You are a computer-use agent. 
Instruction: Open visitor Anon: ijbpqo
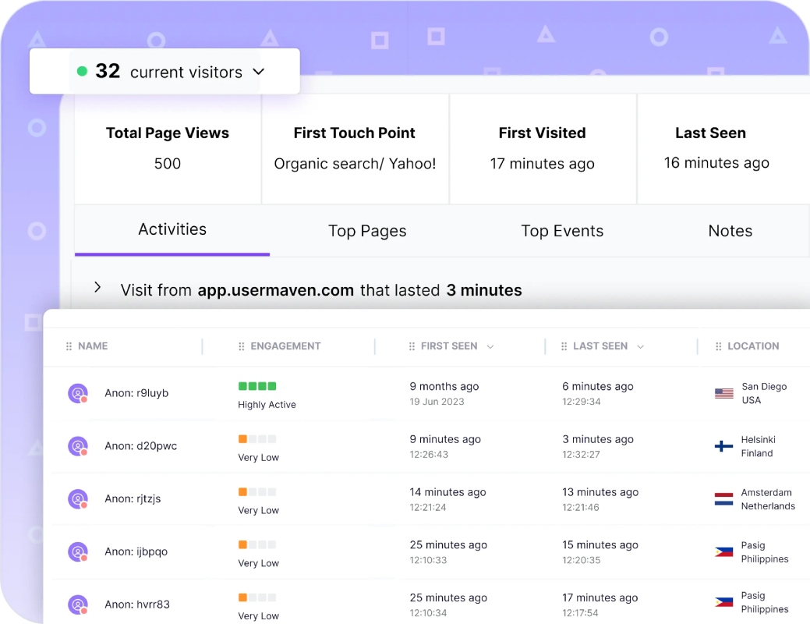point(136,551)
